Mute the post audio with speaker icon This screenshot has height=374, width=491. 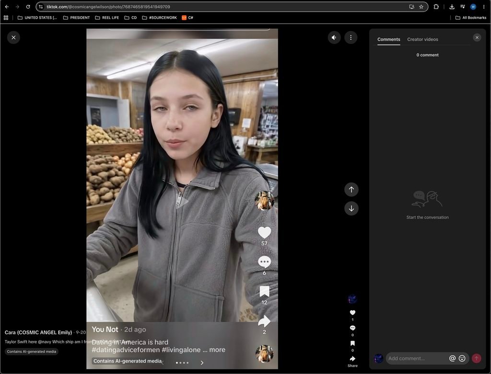click(334, 37)
